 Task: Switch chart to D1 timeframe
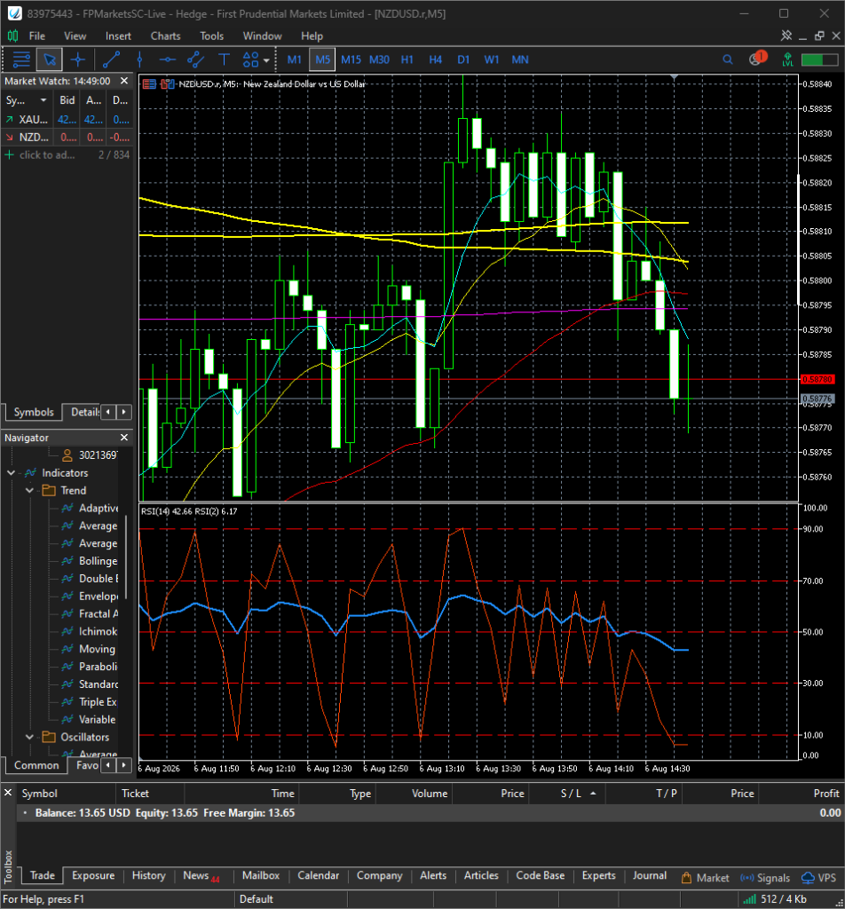[x=463, y=59]
